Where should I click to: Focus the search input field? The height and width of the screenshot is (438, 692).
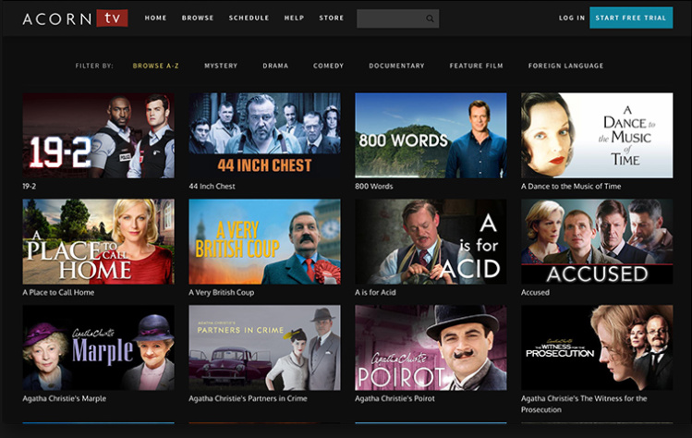[397, 18]
